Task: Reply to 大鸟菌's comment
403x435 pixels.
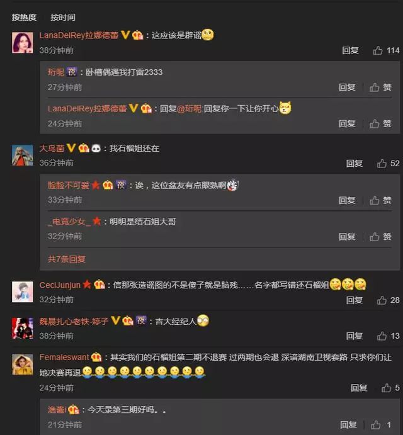Action: click(354, 164)
